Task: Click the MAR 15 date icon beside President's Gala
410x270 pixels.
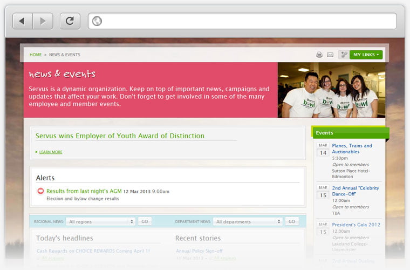Action: point(323,228)
